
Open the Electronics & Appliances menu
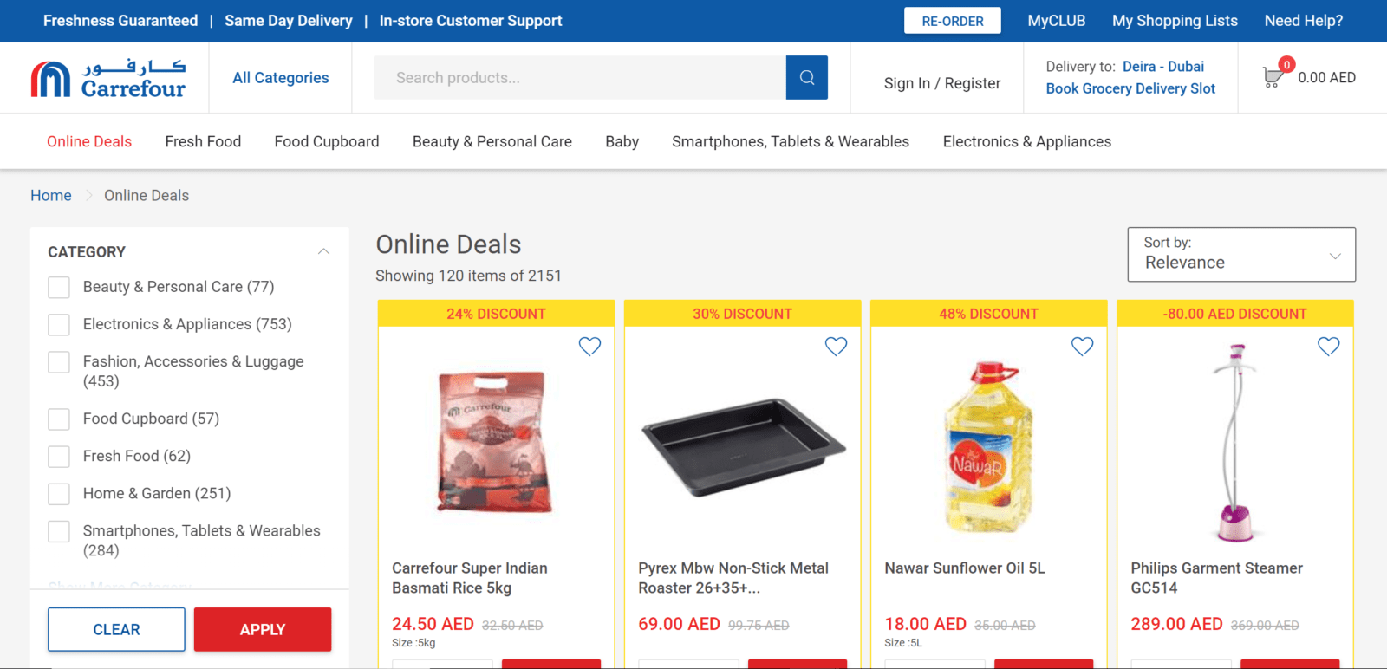[1026, 141]
